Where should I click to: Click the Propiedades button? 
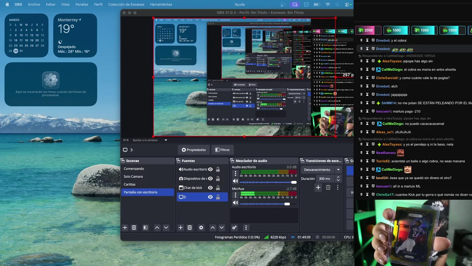[194, 150]
